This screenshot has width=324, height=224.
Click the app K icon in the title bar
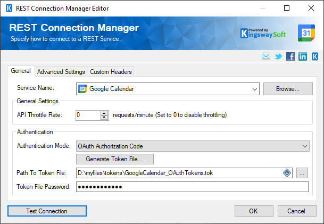(9, 9)
